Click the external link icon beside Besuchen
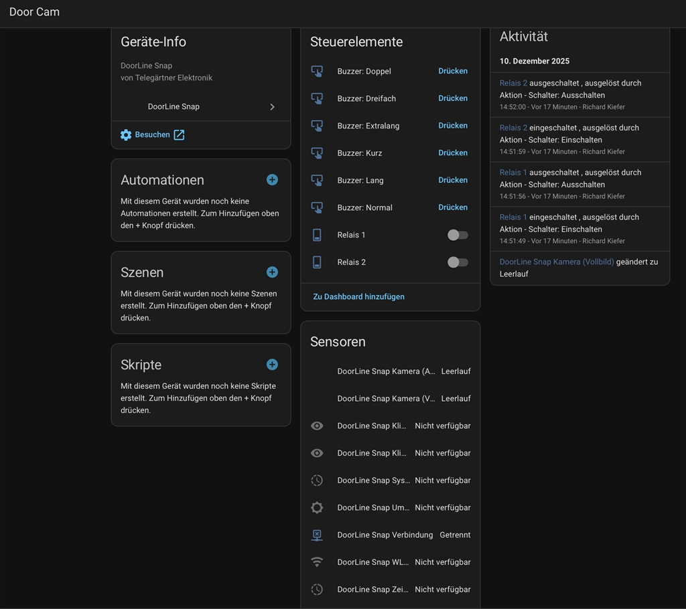 tap(179, 135)
